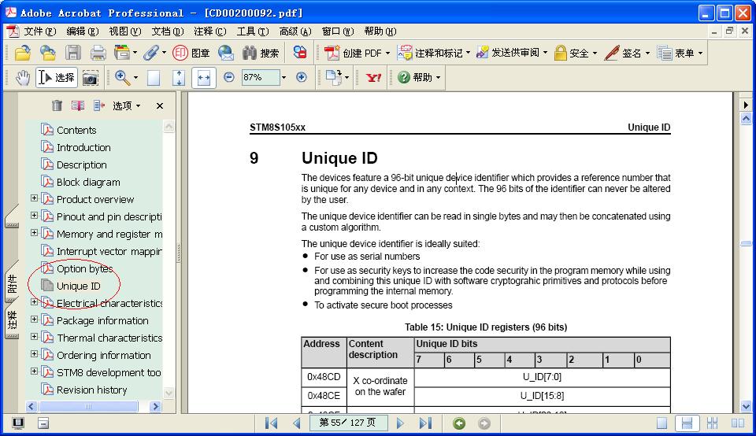756x436 pixels.
Task: Choose the Snapshot camera tool
Action: (x=90, y=78)
